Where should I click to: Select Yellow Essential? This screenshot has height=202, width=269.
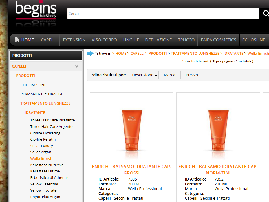pos(44,184)
